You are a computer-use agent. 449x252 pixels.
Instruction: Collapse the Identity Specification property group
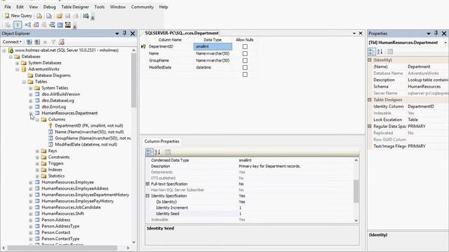click(147, 196)
